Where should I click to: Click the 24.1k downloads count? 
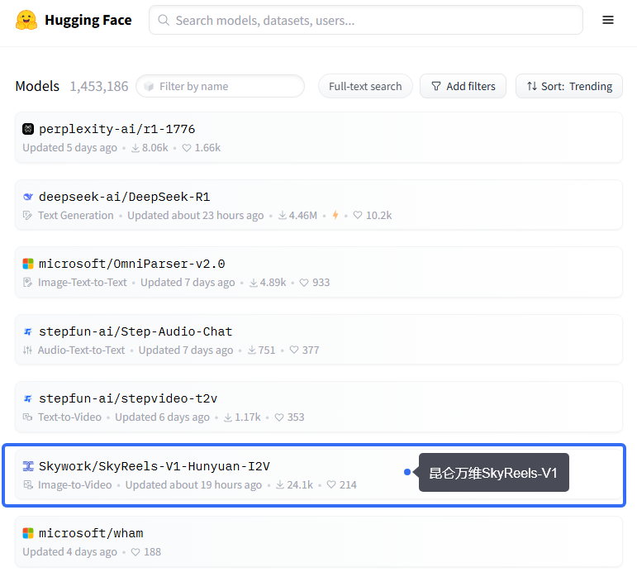[300, 484]
